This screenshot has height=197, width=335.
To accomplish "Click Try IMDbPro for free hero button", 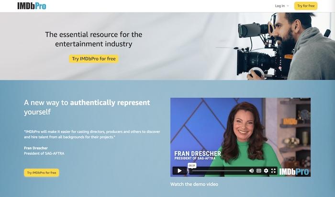I will click(x=94, y=58).
